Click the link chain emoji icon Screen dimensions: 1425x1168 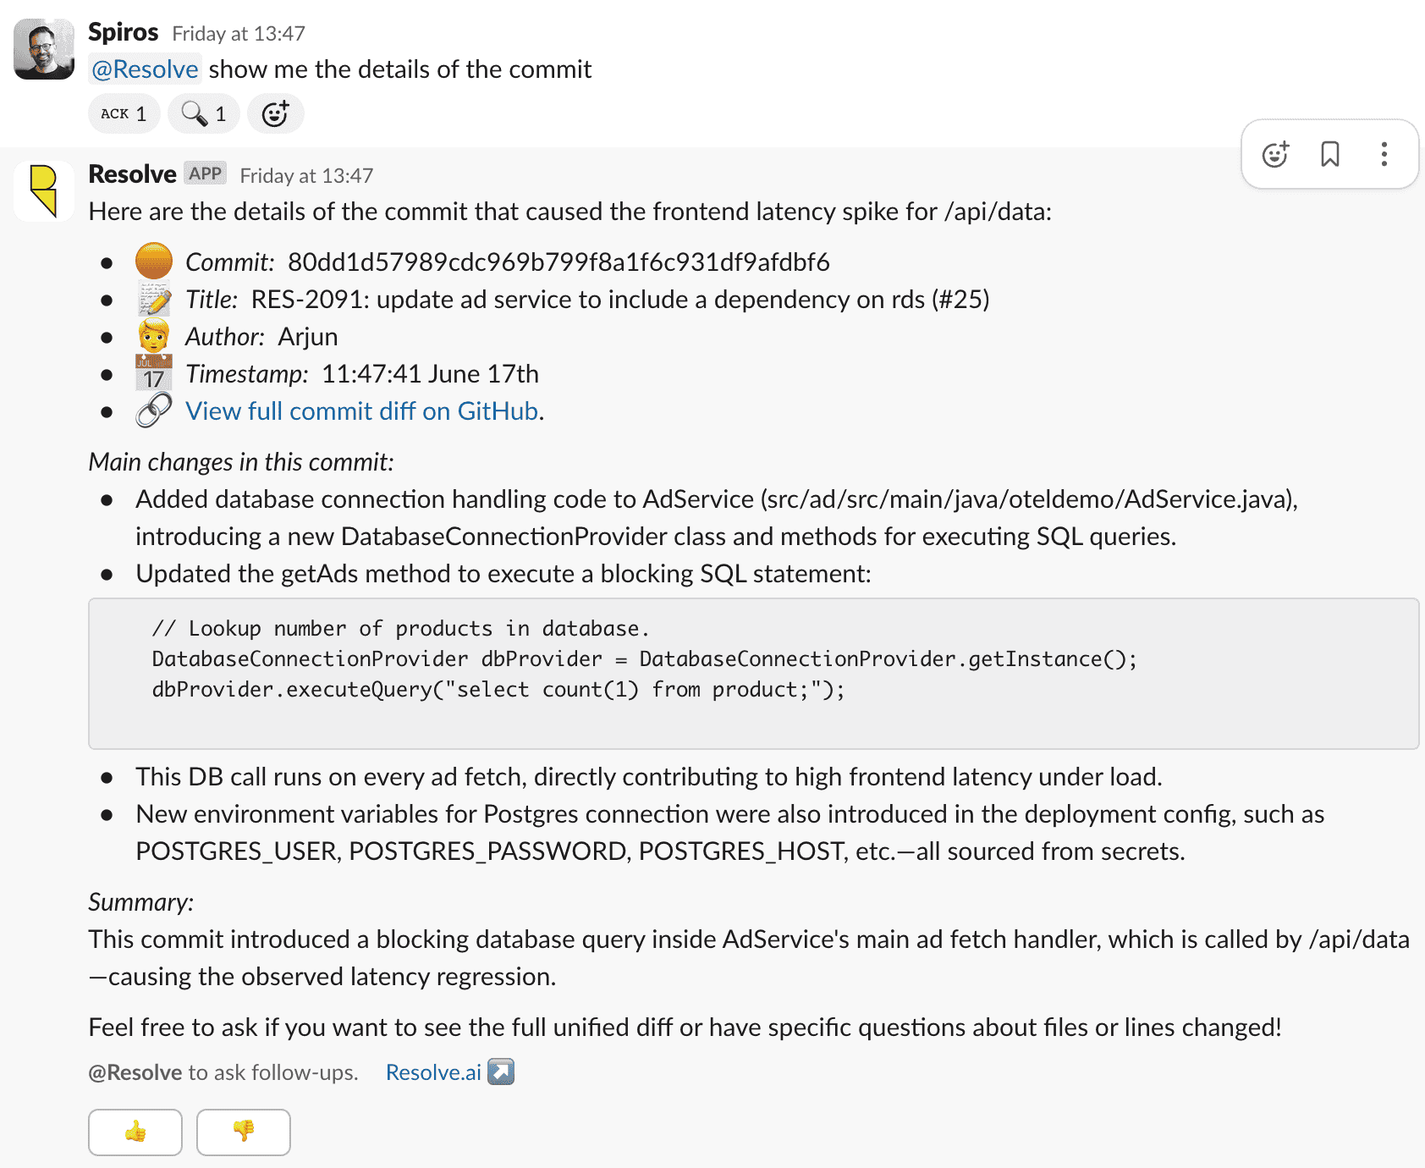pyautogui.click(x=154, y=410)
